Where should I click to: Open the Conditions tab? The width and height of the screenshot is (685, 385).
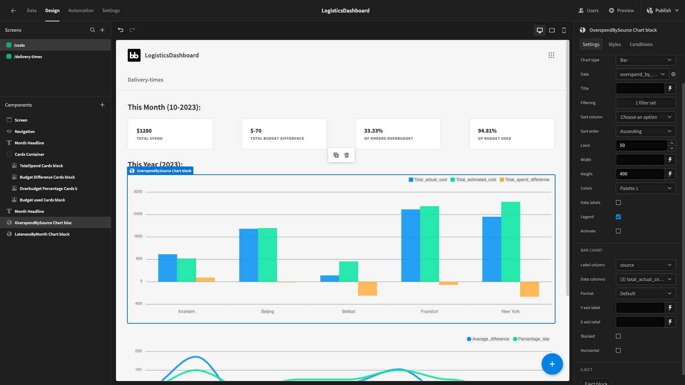point(641,44)
